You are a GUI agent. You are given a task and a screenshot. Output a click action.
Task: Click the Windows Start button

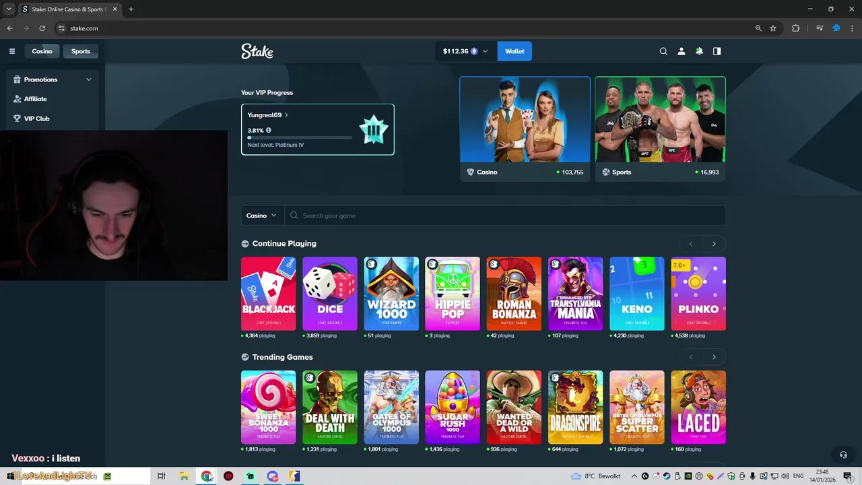pyautogui.click(x=9, y=476)
